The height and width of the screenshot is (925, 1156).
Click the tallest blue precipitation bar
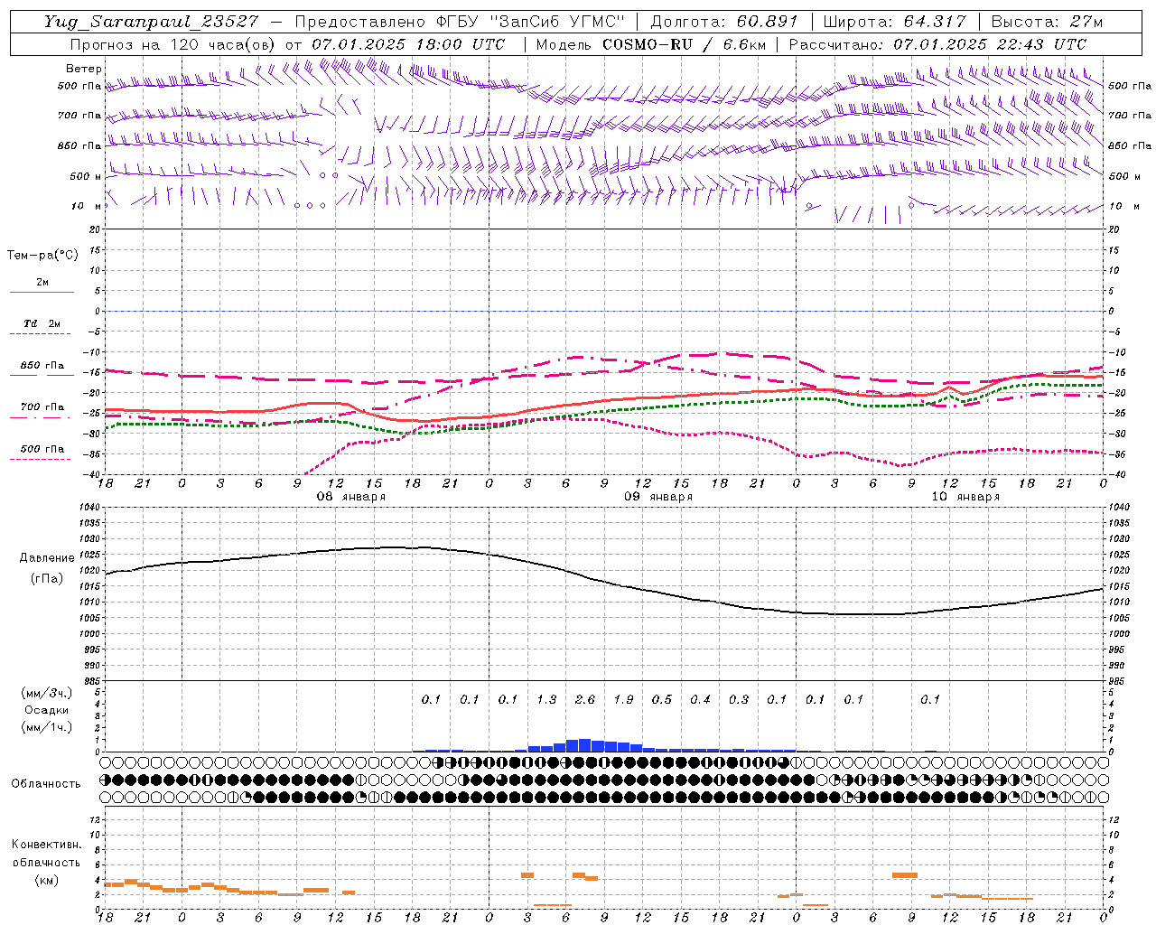pyautogui.click(x=585, y=745)
